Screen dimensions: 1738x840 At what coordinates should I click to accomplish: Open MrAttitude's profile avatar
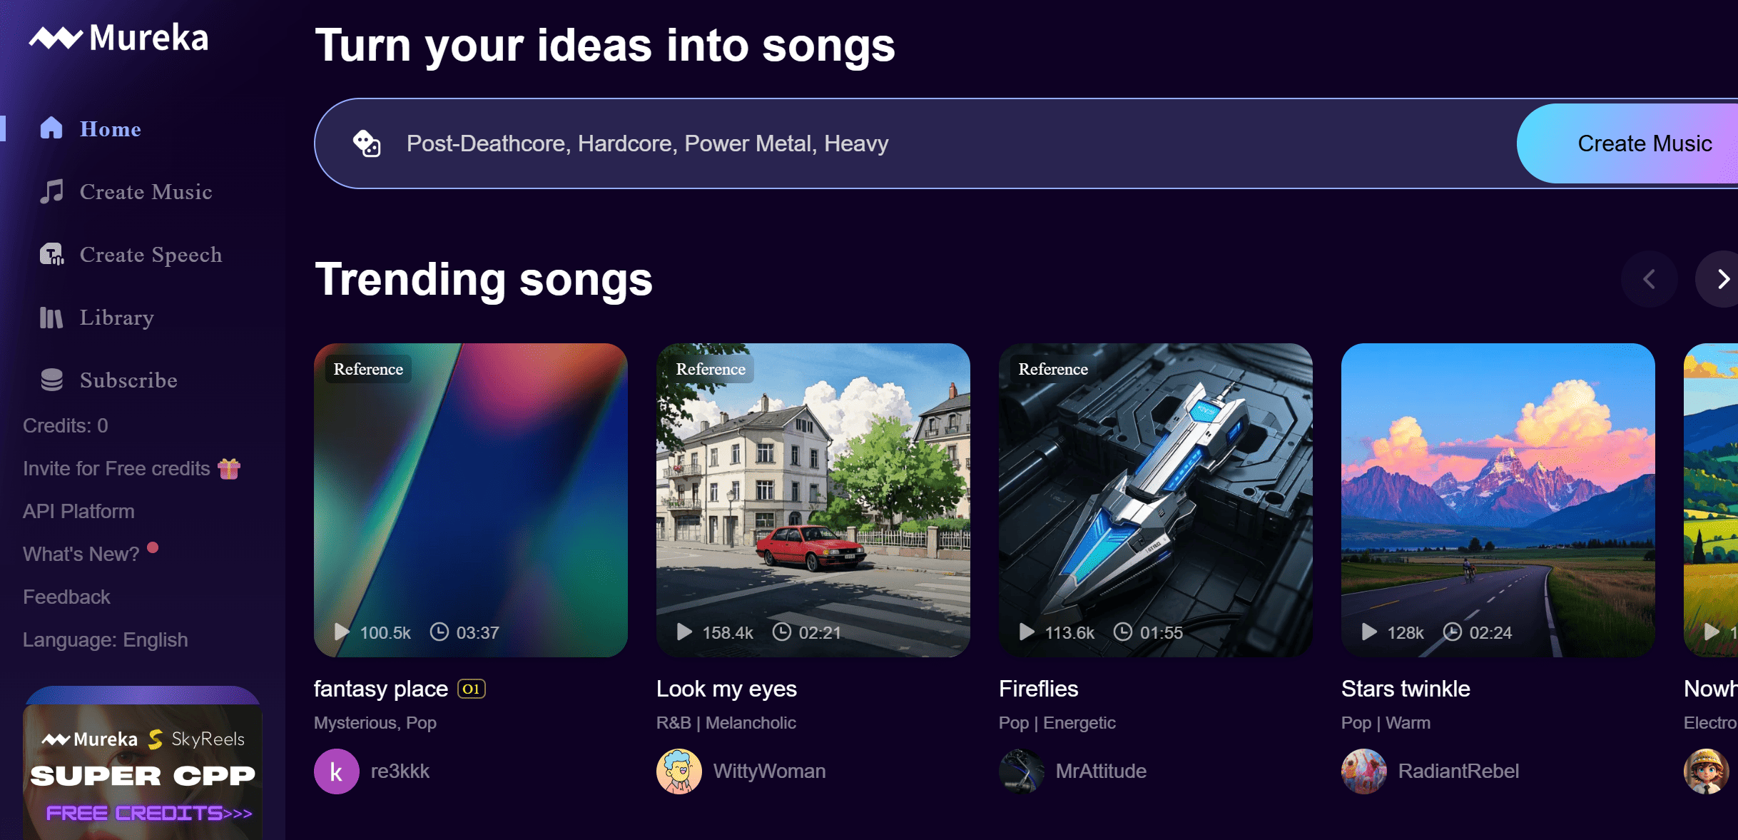1021,771
